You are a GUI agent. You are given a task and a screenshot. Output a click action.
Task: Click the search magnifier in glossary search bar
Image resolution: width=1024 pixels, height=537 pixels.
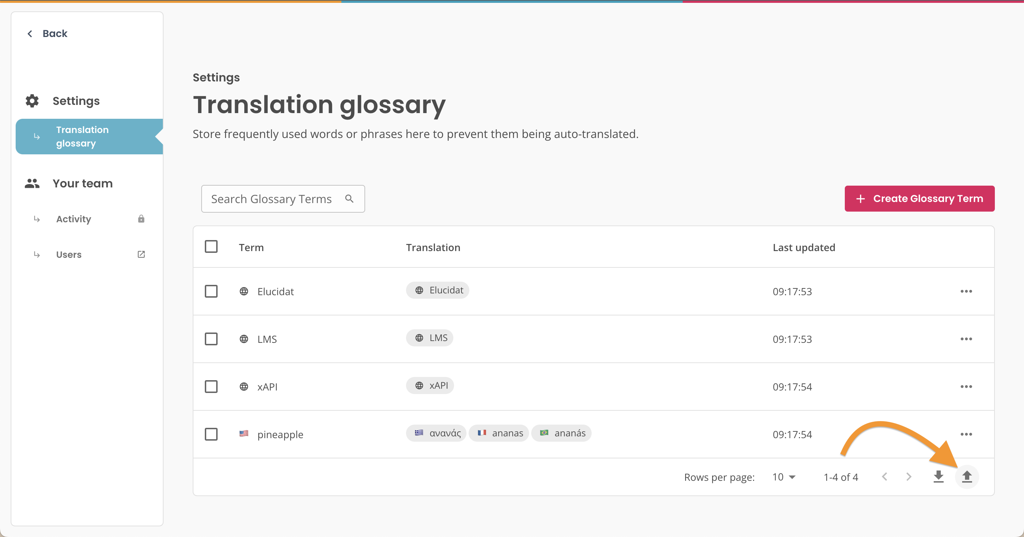coord(350,198)
